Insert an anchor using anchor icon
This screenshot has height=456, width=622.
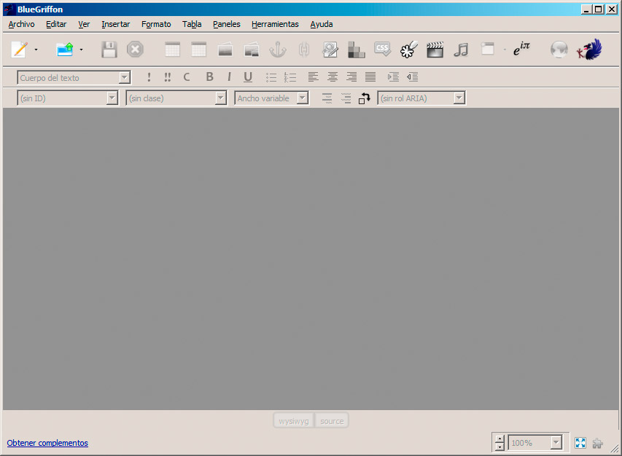click(278, 50)
